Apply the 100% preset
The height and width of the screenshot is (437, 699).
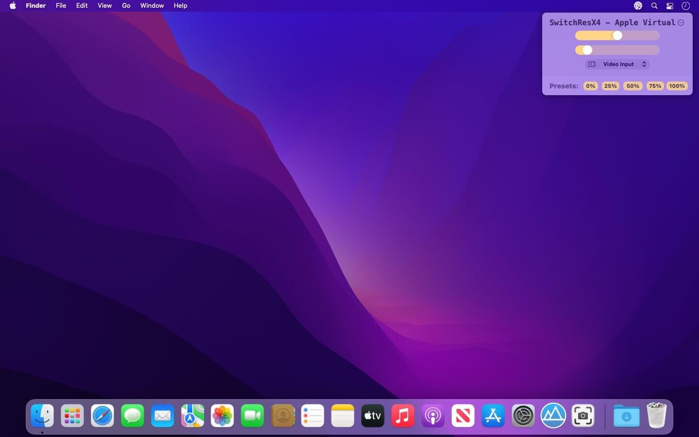tap(677, 86)
